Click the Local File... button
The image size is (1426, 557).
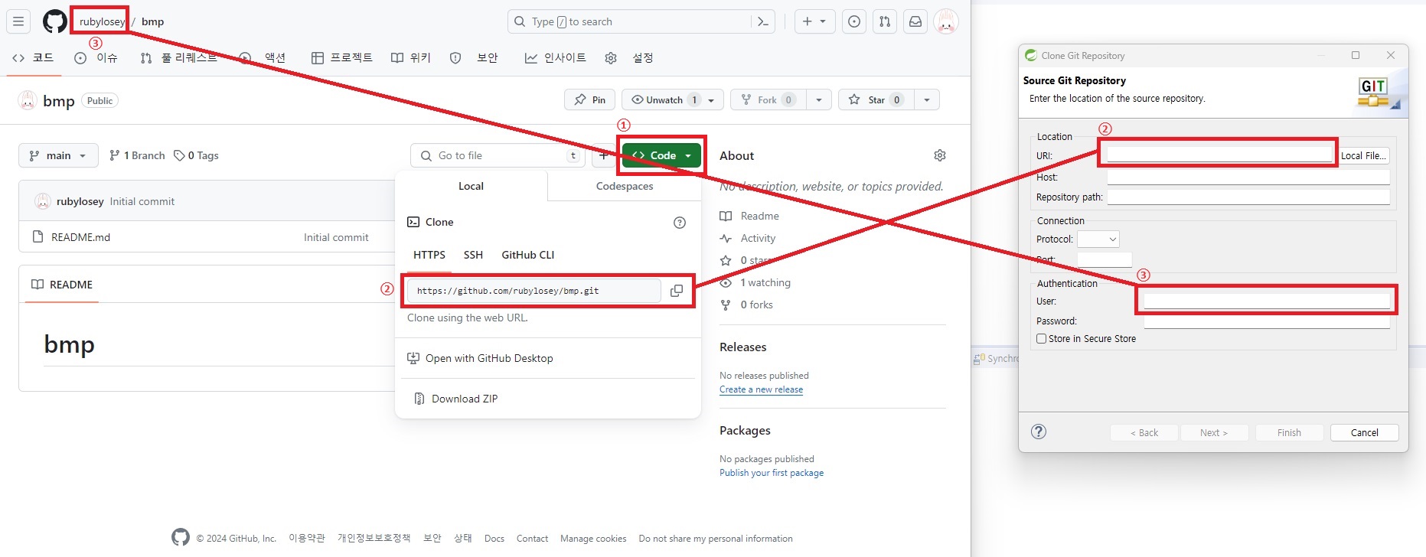point(1363,155)
